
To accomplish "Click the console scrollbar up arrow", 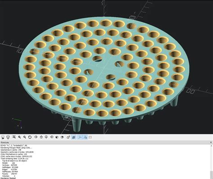I will pos(211,146).
